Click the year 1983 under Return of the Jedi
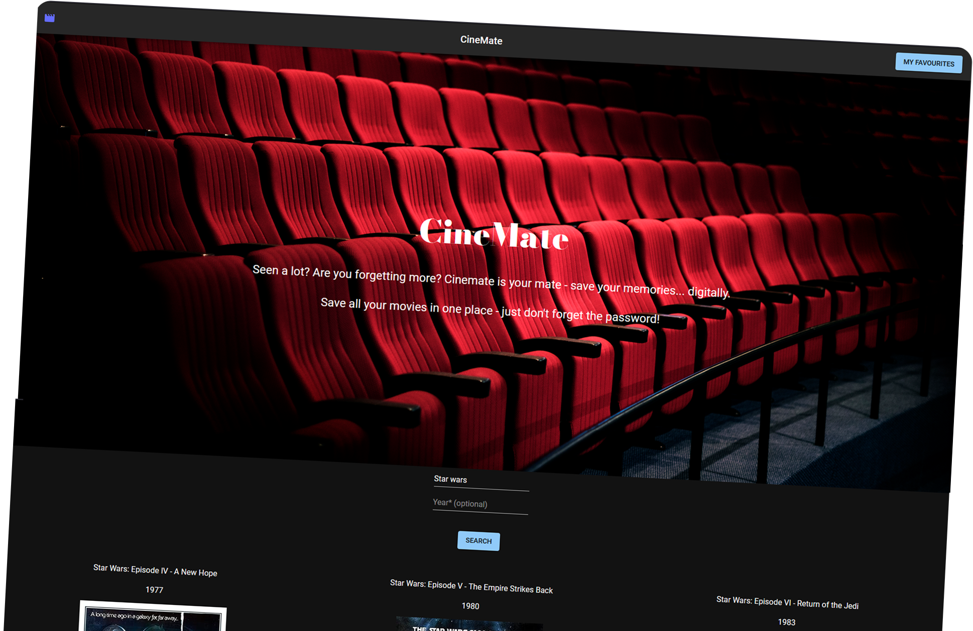Screen dimensions: 973x631 pos(786,622)
